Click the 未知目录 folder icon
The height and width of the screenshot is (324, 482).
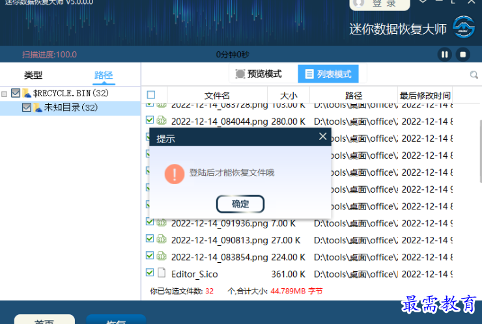[38, 107]
